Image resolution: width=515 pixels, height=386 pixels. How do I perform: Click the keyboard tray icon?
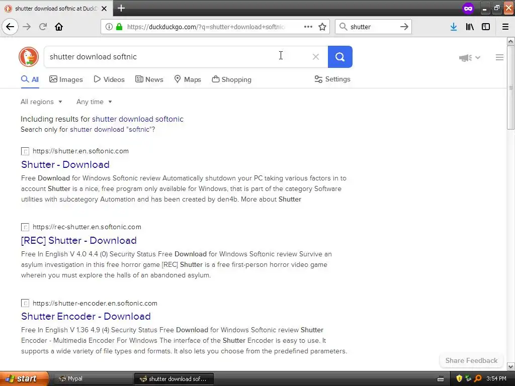441,379
